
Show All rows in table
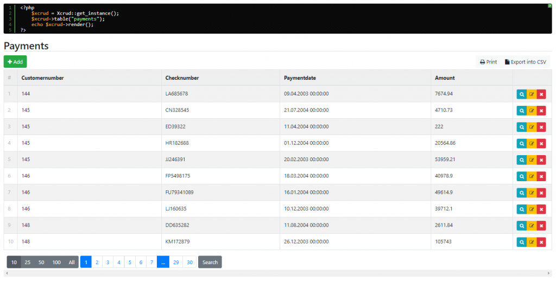pos(72,262)
